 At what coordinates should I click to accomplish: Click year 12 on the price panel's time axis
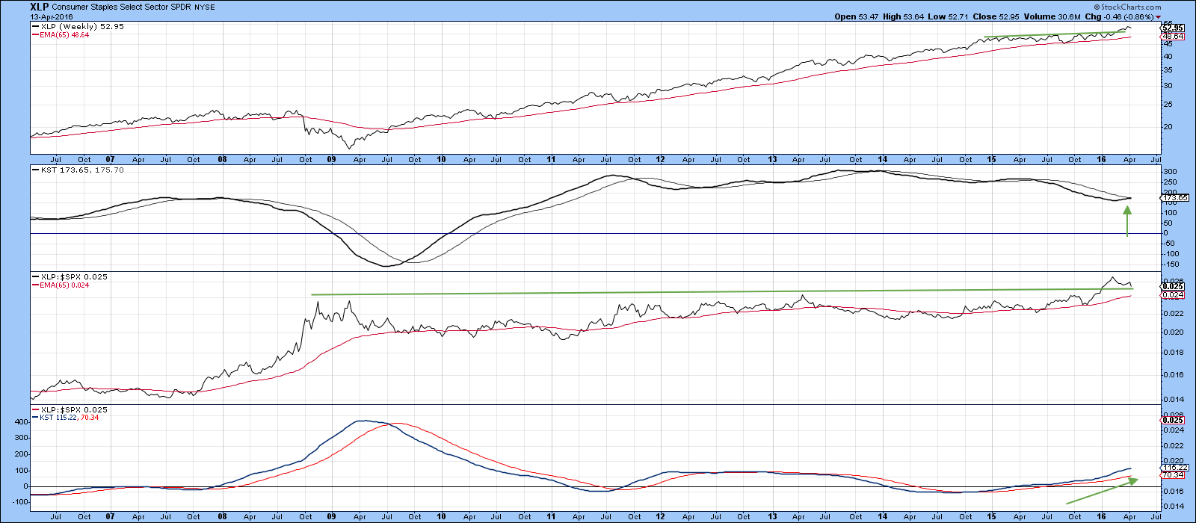coord(661,159)
